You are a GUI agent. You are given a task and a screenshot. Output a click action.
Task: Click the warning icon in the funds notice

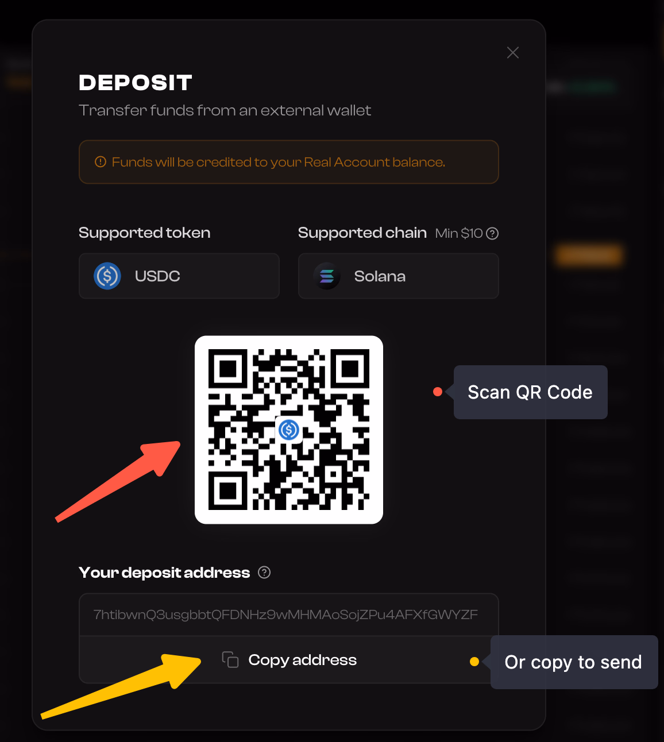(x=101, y=162)
